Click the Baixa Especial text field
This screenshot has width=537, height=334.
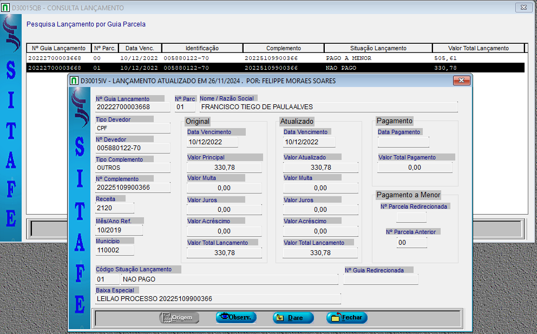pos(218,299)
